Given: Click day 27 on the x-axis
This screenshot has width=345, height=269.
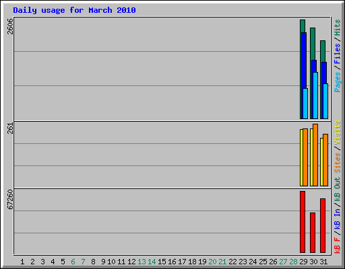Looking at the screenshot, I should (283, 262).
